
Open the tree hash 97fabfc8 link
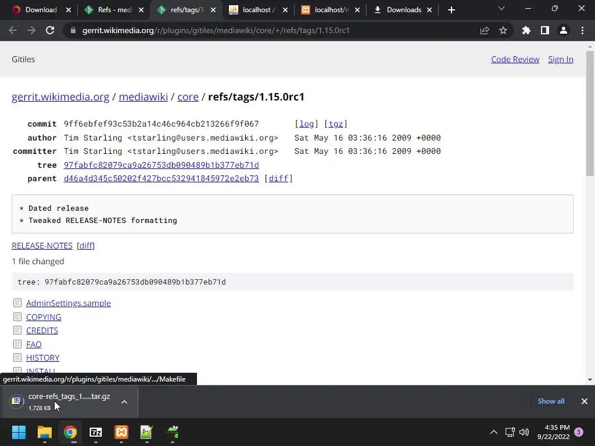[x=162, y=165]
